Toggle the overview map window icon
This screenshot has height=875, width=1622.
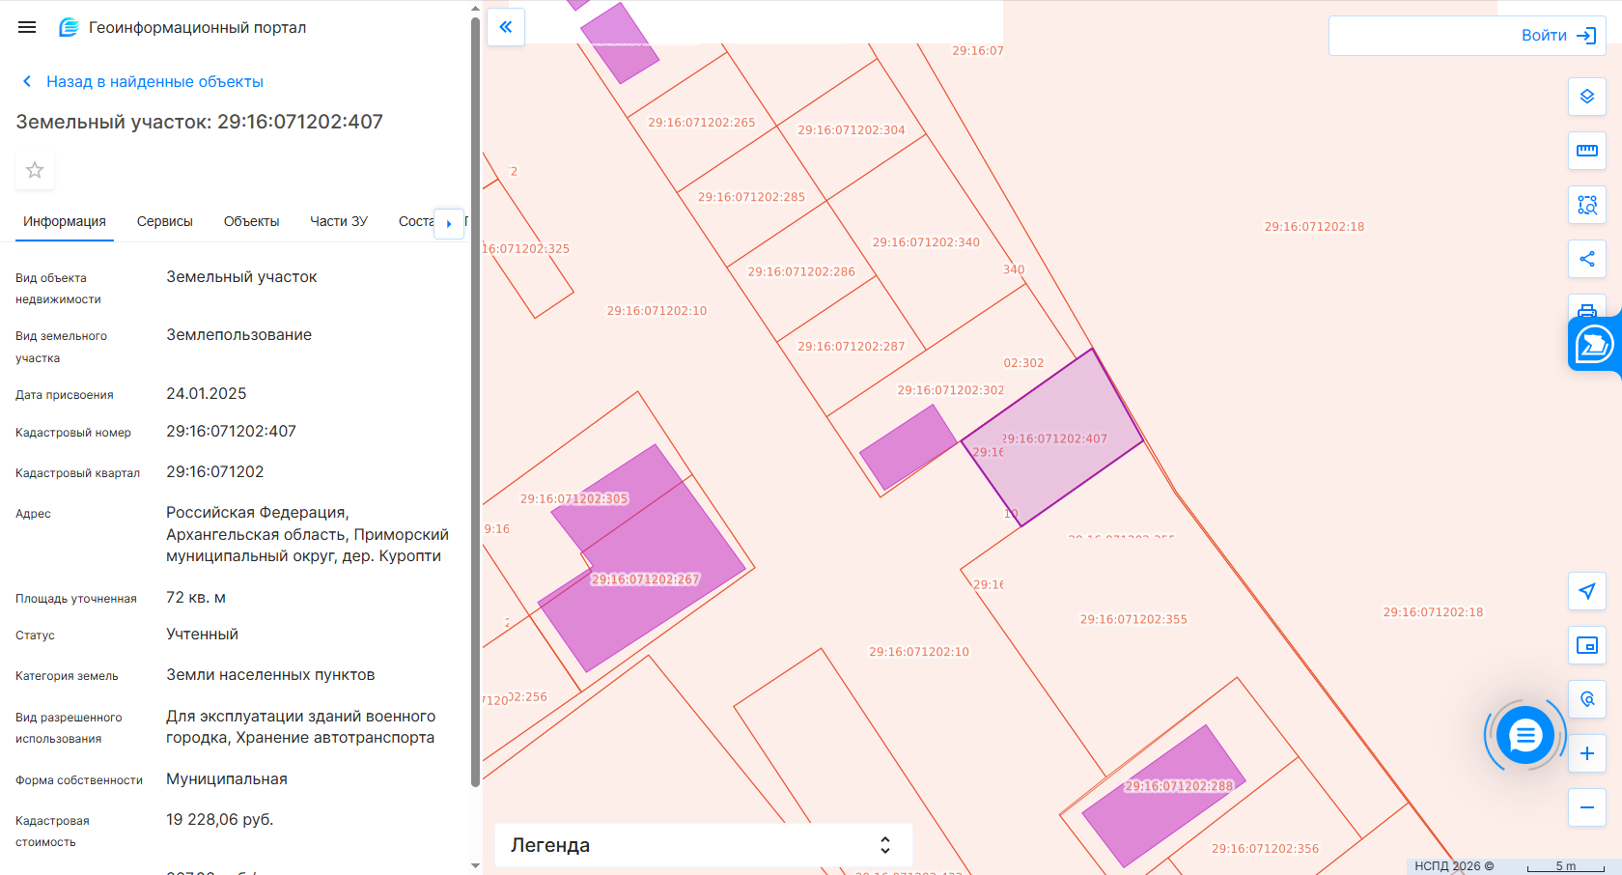(1587, 645)
